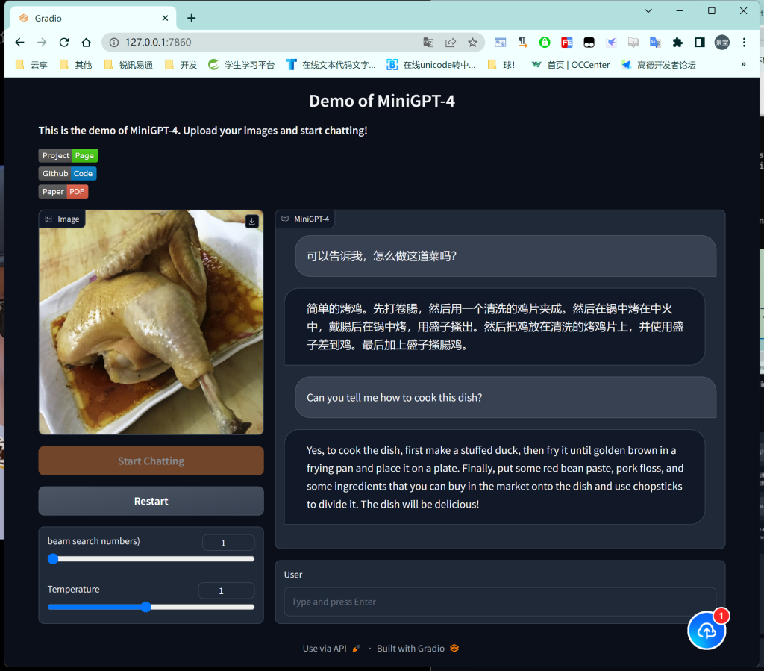The width and height of the screenshot is (764, 671).
Task: Click the pilcrow paragraph extension icon
Action: [522, 43]
